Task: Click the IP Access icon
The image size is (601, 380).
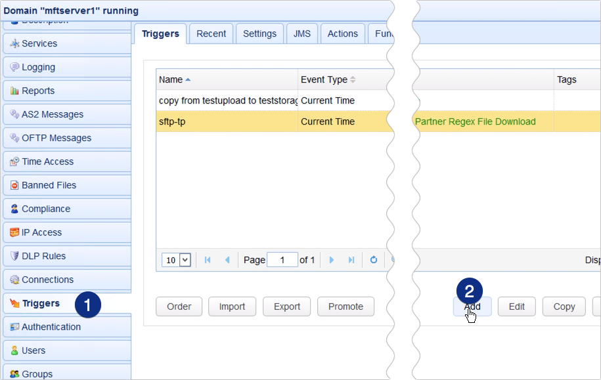Action: pyautogui.click(x=14, y=232)
